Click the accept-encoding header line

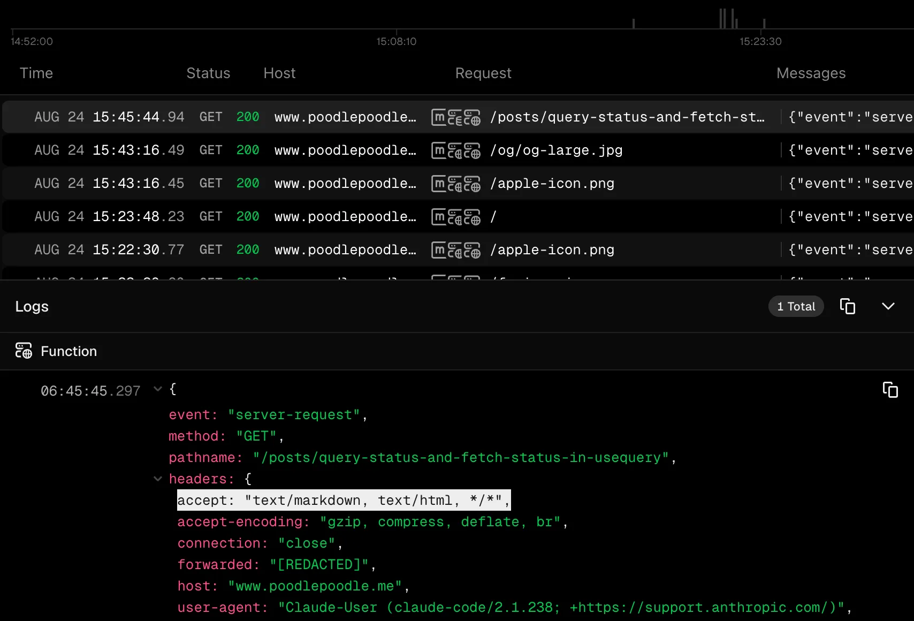click(372, 522)
